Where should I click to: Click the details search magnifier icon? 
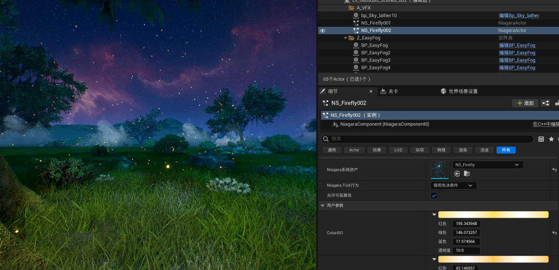(x=326, y=139)
